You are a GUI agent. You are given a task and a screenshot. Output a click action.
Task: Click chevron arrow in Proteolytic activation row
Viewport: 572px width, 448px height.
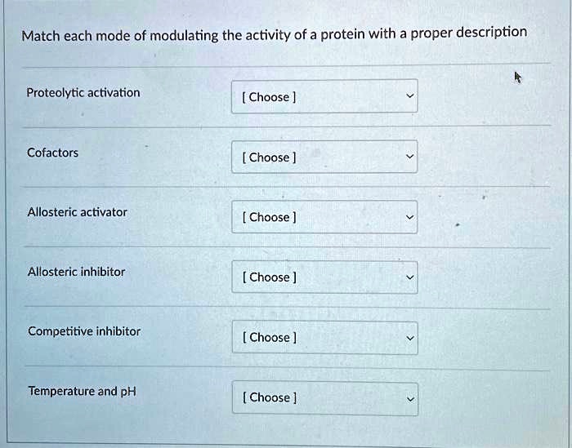[410, 95]
